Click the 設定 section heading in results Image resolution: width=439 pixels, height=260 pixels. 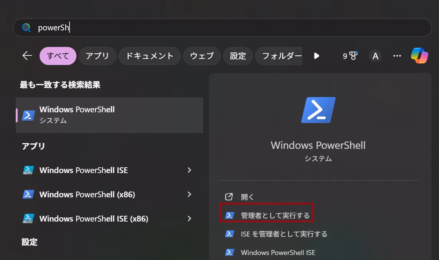click(x=30, y=242)
